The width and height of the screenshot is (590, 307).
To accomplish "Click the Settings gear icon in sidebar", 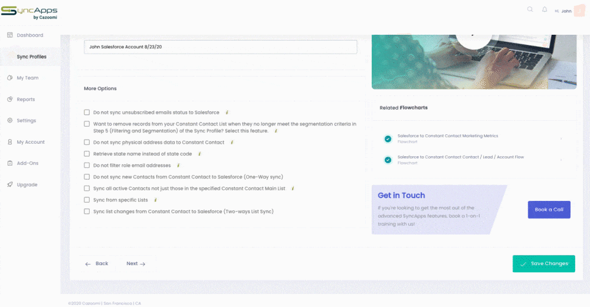I will coord(10,121).
